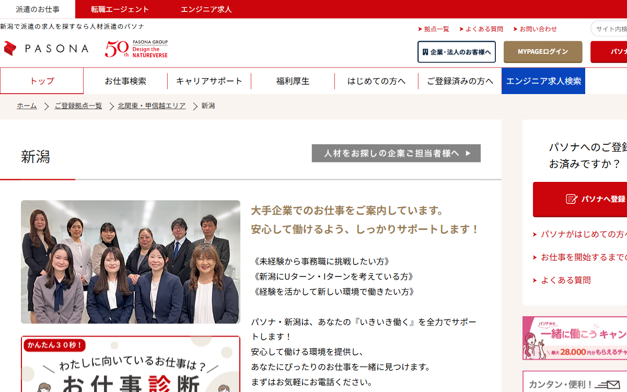Click the pencil icon on the Pasona registration button
Image resolution: width=627 pixels, height=392 pixels.
pyautogui.click(x=572, y=199)
